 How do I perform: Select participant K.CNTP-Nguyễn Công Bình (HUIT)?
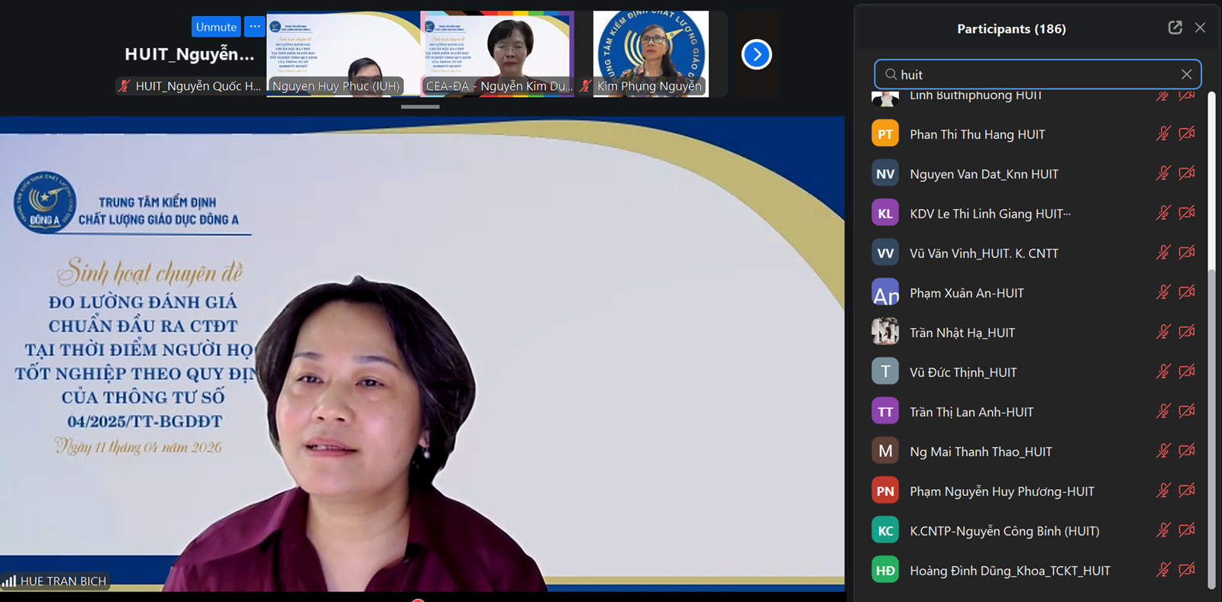(1035, 530)
